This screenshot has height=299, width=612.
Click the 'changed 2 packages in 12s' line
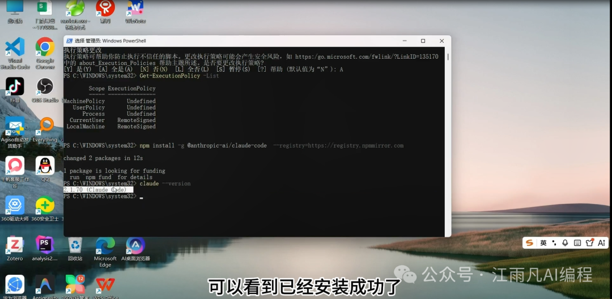point(103,158)
